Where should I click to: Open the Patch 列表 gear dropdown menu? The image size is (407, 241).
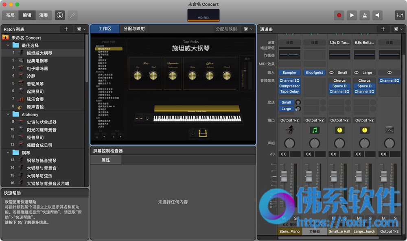(81, 29)
